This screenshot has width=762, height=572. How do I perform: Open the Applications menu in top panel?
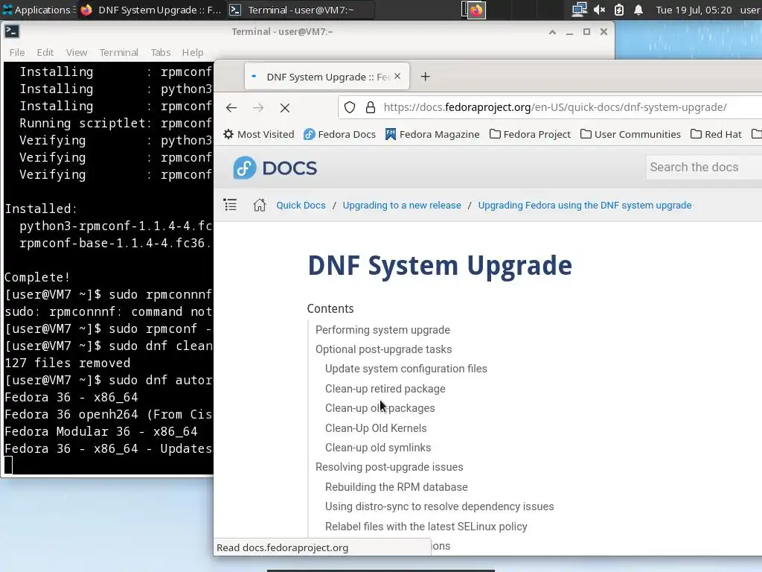tap(38, 10)
